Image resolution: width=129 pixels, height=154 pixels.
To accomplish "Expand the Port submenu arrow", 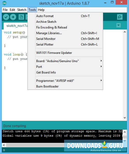I will pyautogui.click(x=101, y=67).
